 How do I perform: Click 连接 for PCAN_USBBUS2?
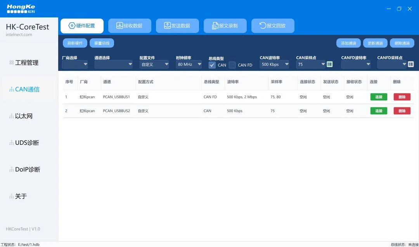379,111
